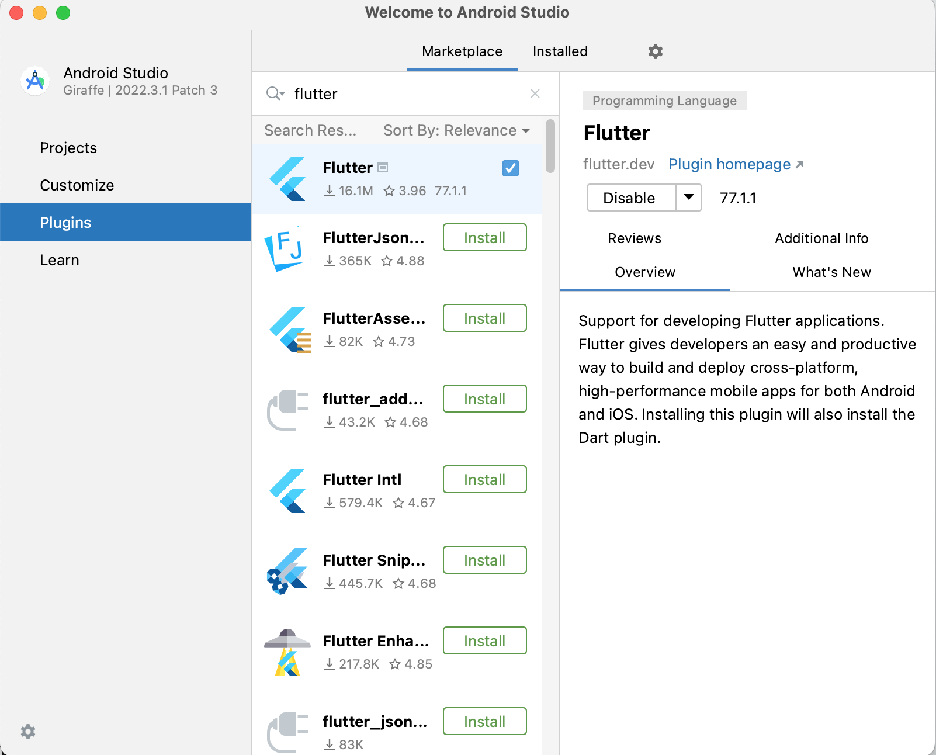Image resolution: width=936 pixels, height=755 pixels.
Task: Click the search magnifier history icon
Action: 275,93
